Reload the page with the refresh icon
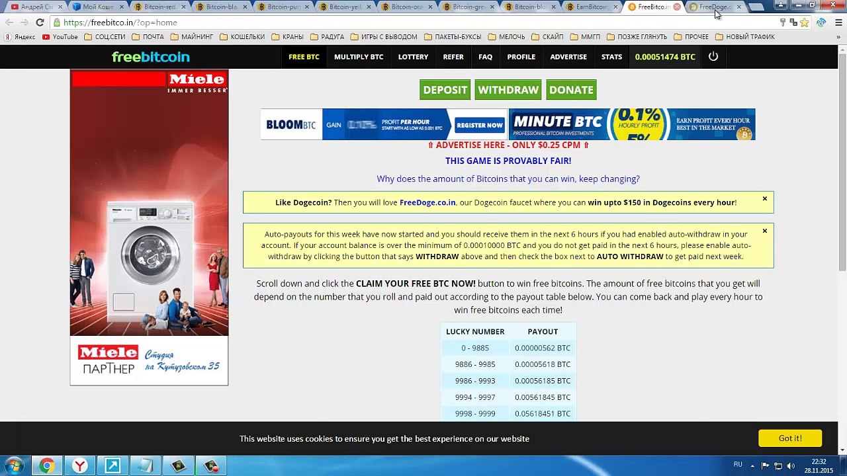 pos(40,22)
